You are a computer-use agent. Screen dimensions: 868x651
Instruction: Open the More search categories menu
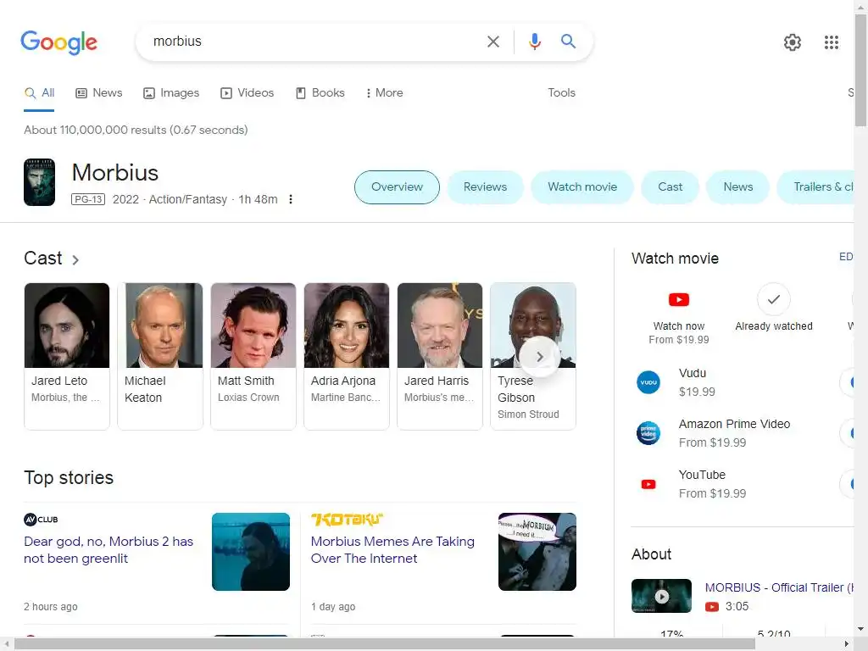384,93
